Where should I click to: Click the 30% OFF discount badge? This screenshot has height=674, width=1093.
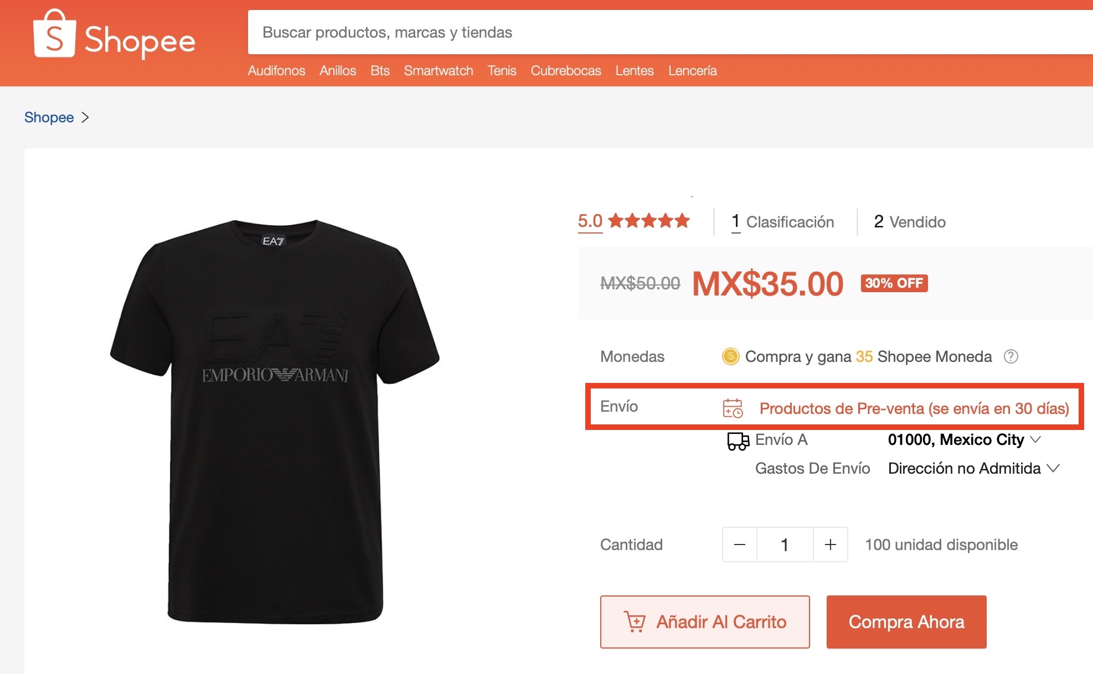(894, 283)
